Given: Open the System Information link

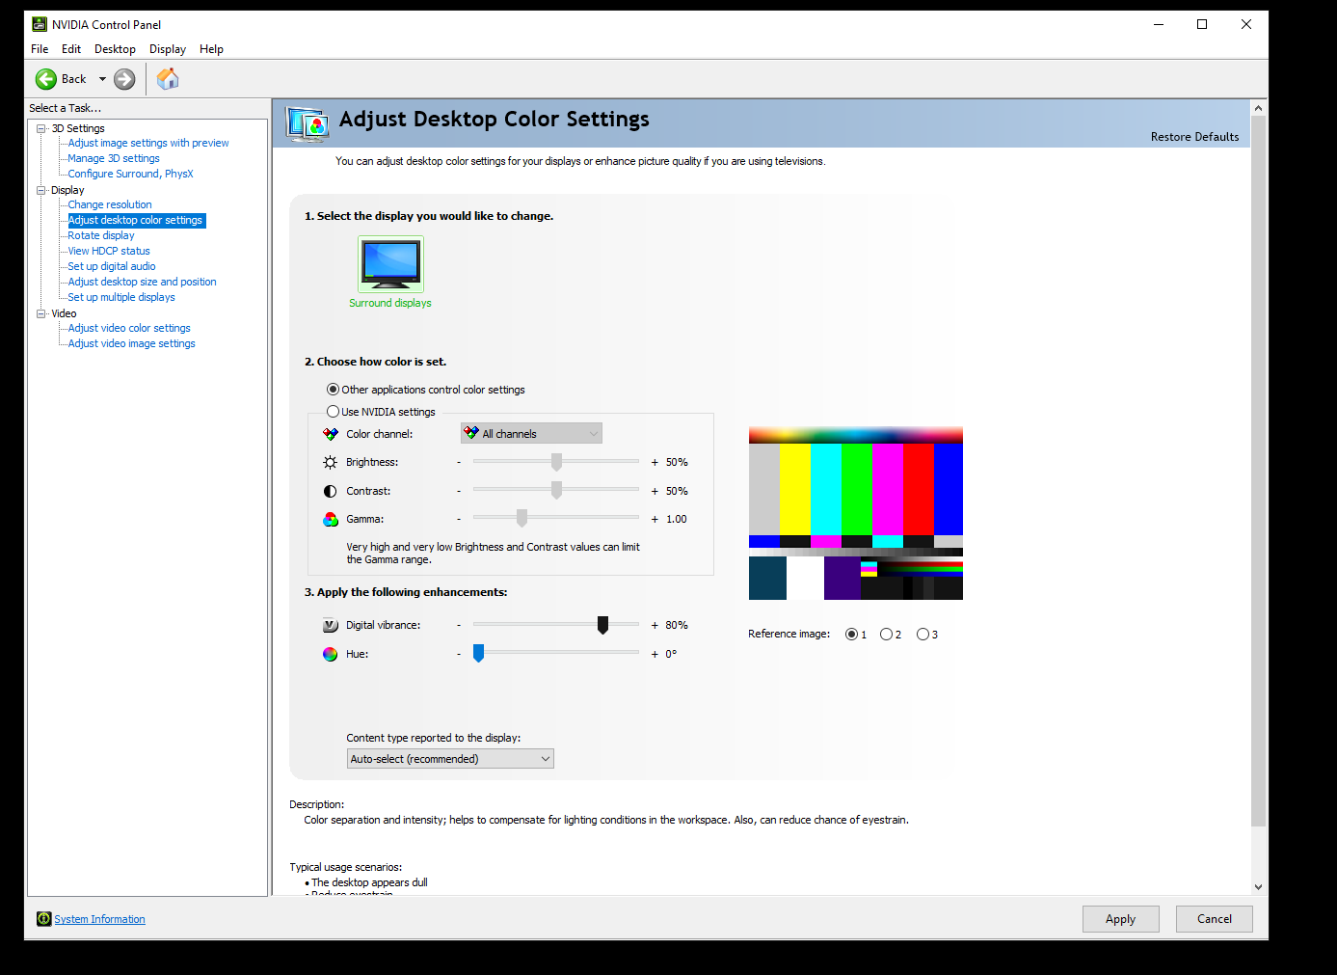Looking at the screenshot, I should (x=99, y=919).
